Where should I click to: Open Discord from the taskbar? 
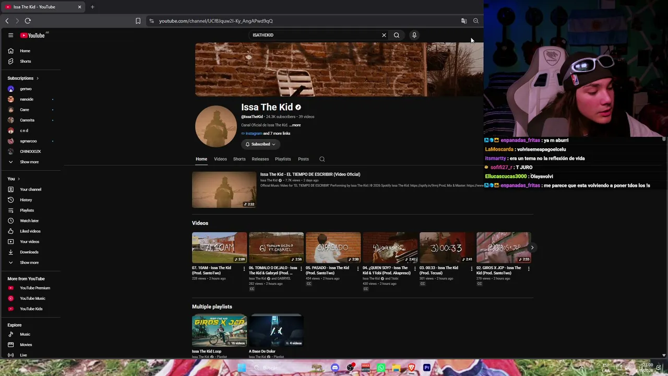[335, 368]
